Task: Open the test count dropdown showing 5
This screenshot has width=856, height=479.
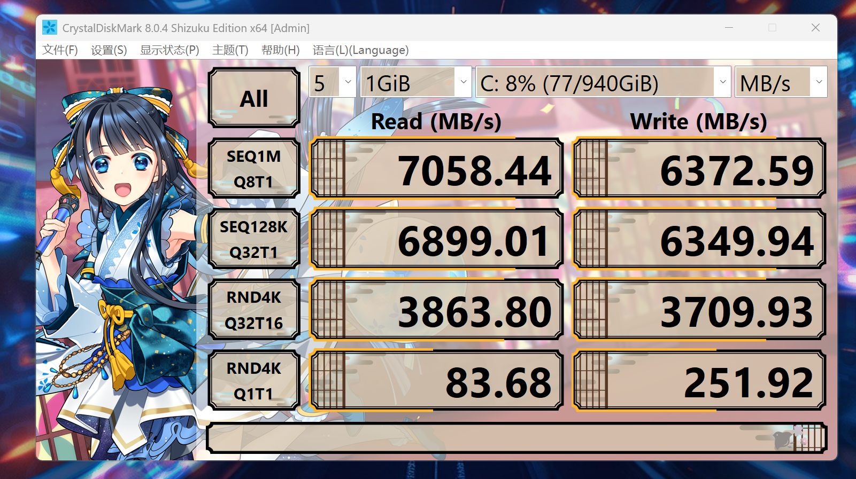Action: click(x=333, y=82)
